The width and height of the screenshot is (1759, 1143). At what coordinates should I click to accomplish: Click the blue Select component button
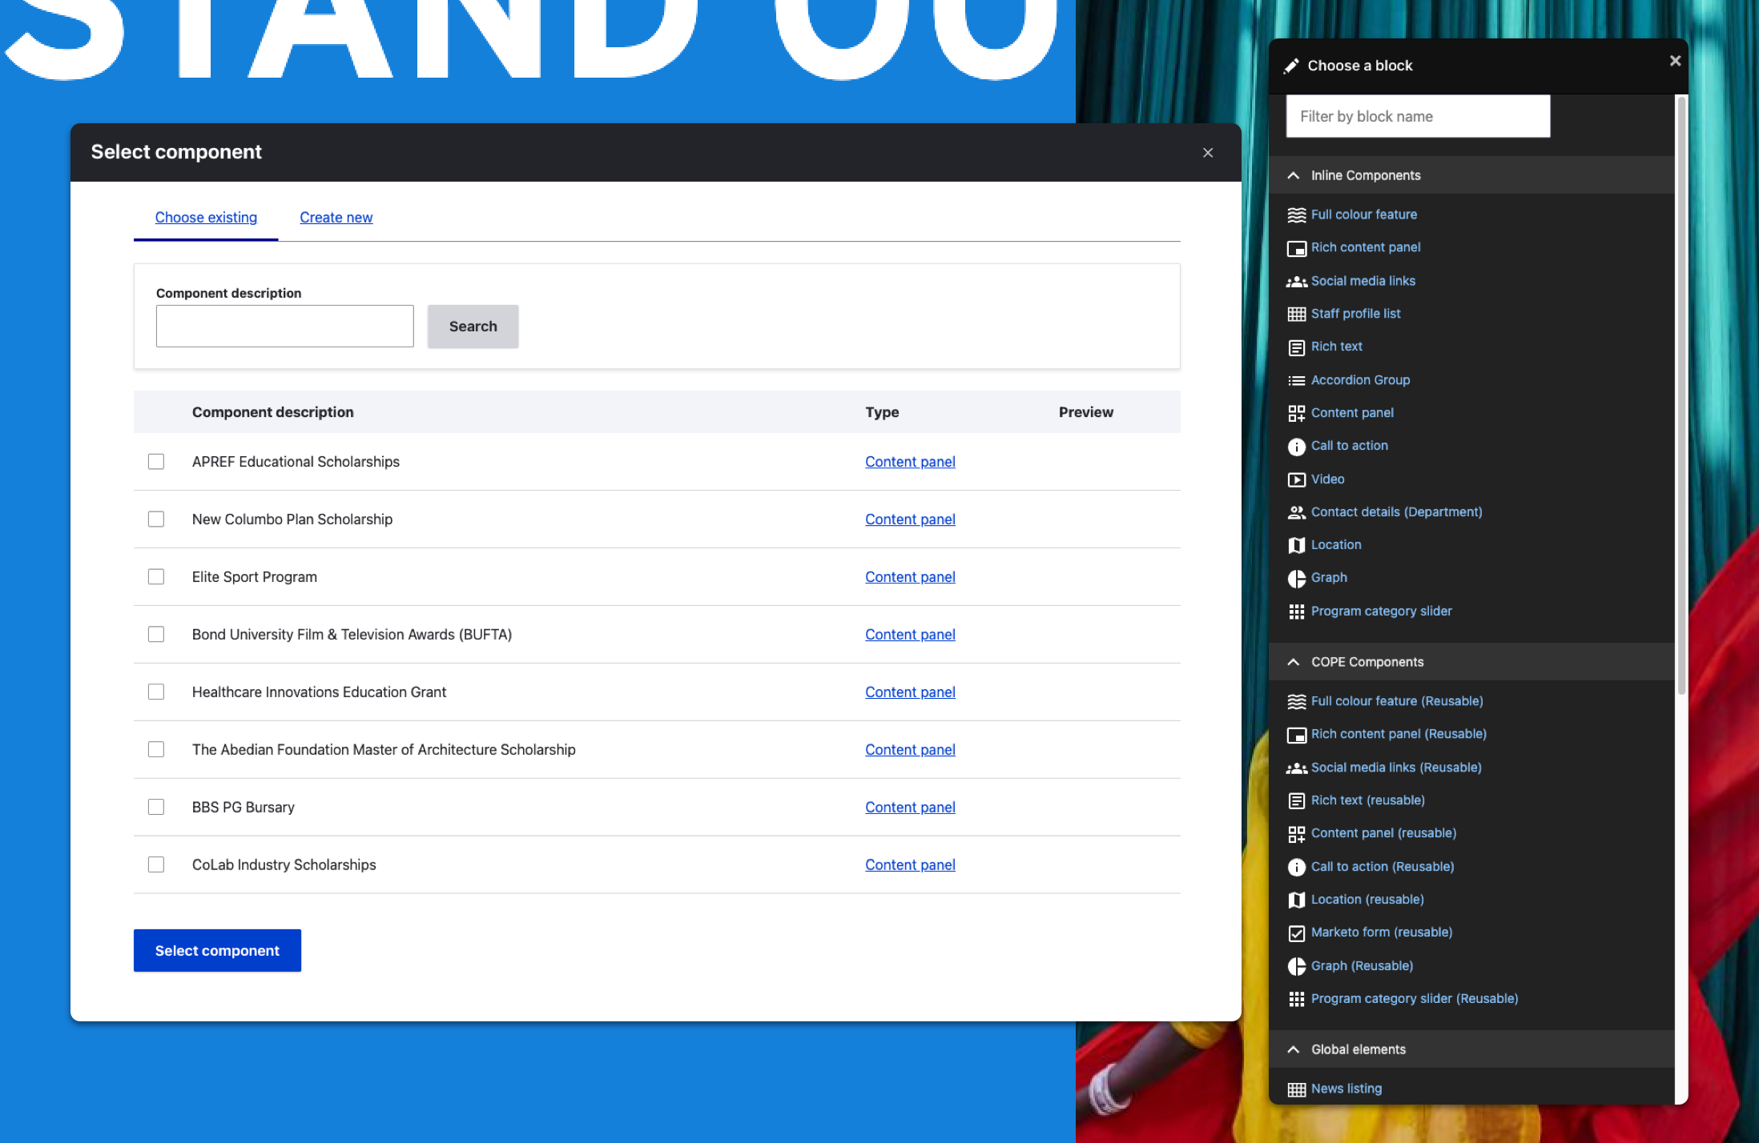coord(217,951)
